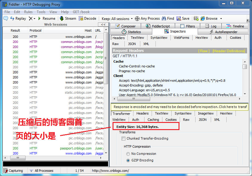Open the Browse button dropdown arrow
252x176 pixels.
coord(221,18)
